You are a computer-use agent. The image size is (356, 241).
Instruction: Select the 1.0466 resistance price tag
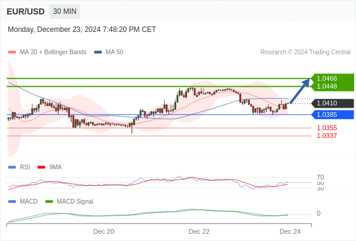(x=332, y=78)
